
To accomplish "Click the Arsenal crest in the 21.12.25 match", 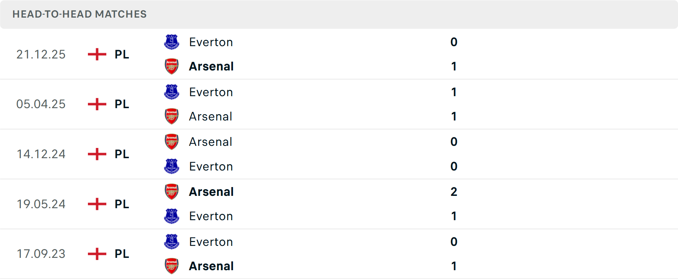I will (x=172, y=66).
